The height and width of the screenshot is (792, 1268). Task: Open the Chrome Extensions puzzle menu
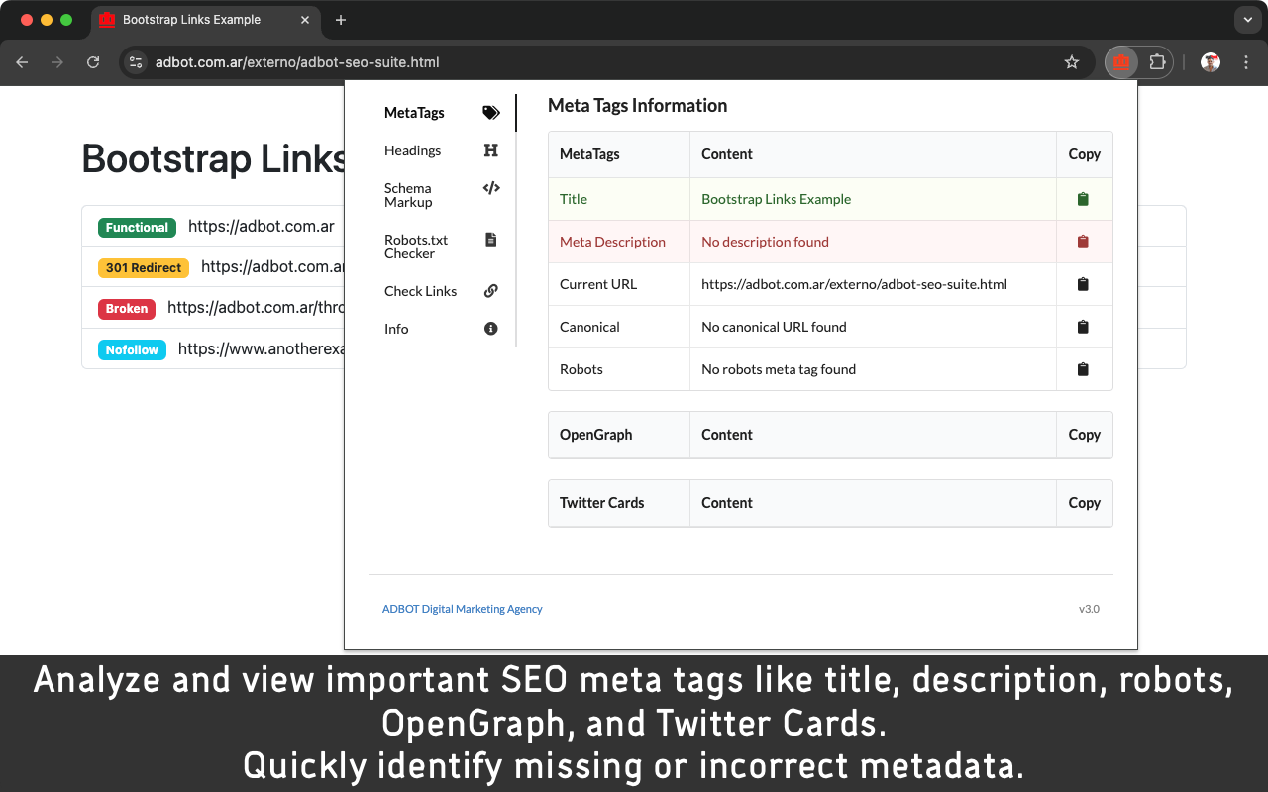coord(1157,62)
